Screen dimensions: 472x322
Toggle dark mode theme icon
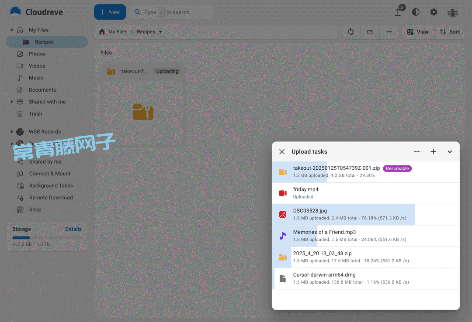tap(416, 12)
